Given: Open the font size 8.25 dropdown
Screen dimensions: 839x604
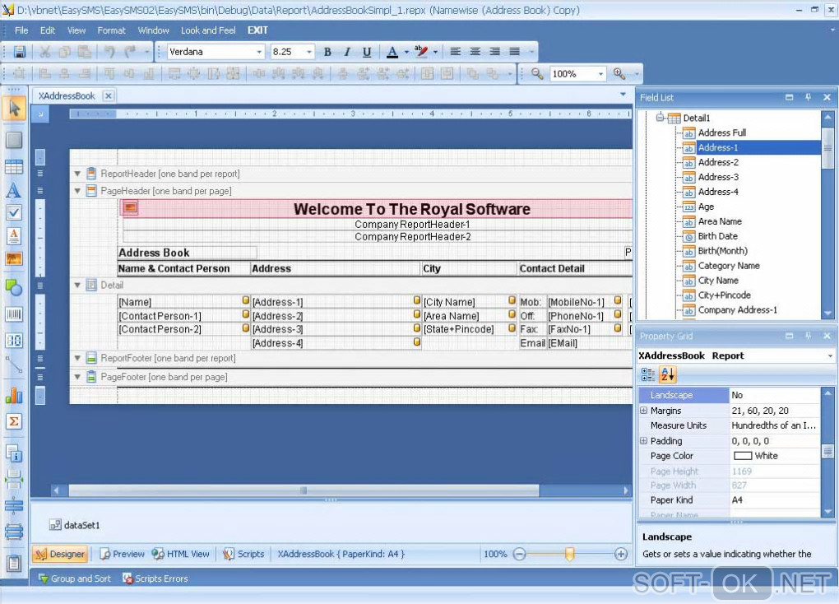Looking at the screenshot, I should pyautogui.click(x=308, y=52).
